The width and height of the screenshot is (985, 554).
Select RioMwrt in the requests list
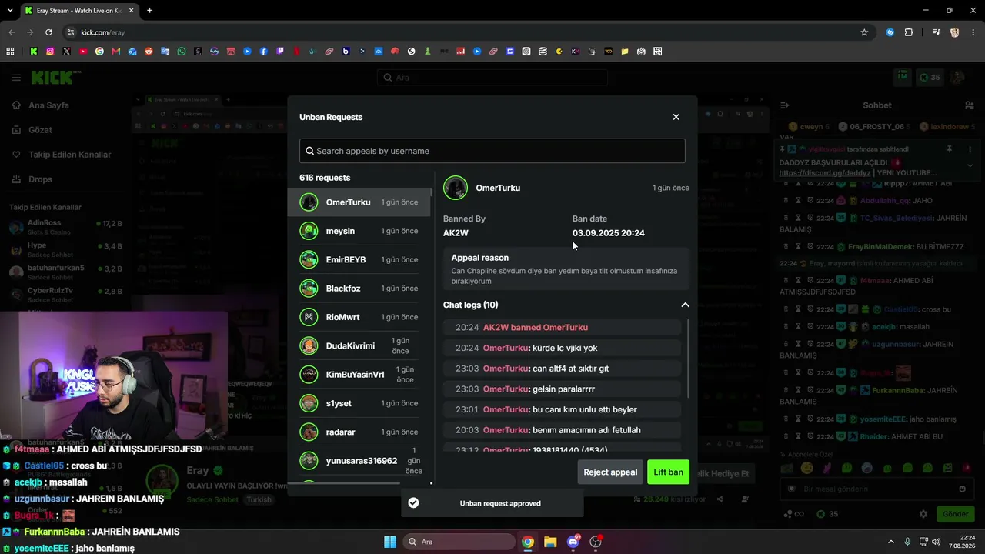[359, 317]
